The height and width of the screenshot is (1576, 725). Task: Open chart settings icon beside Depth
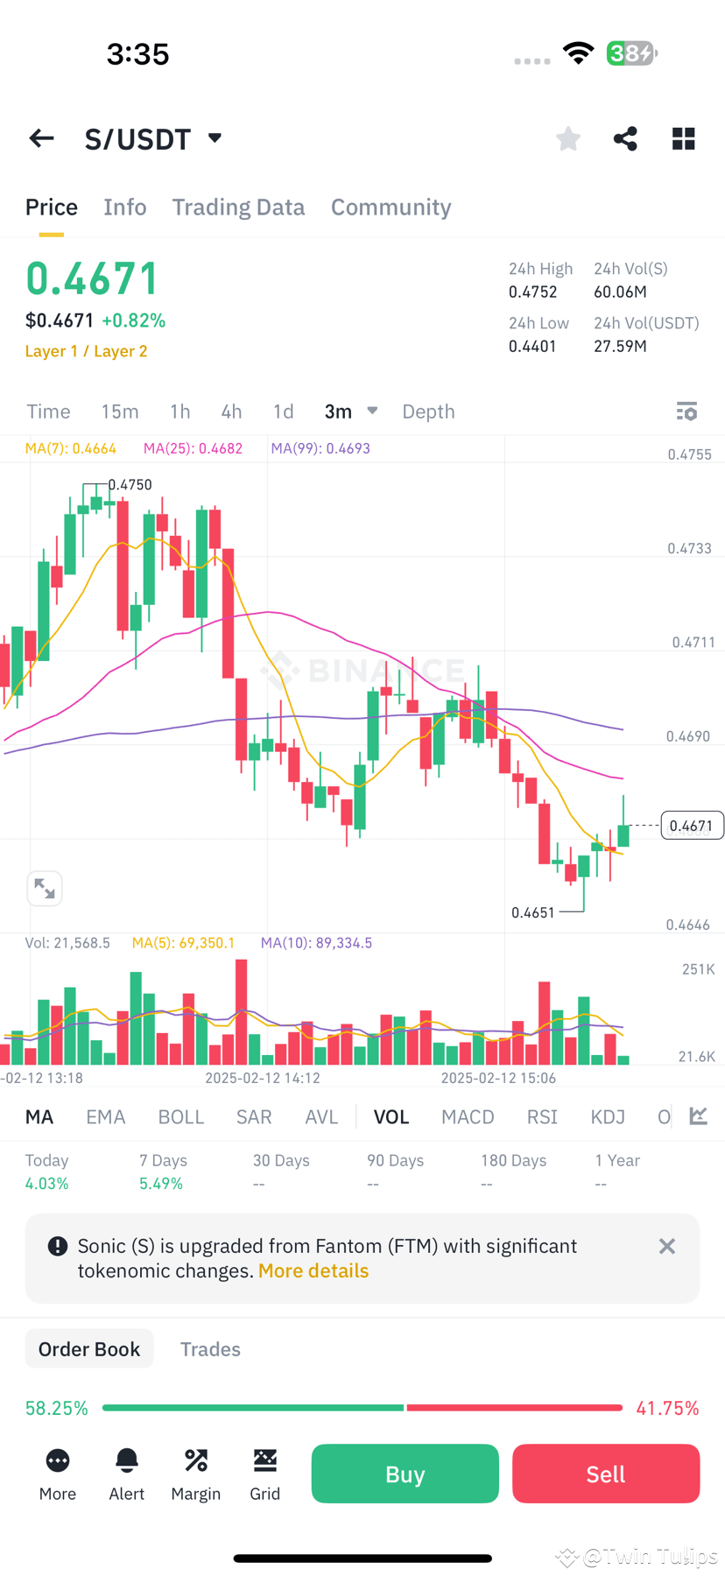(x=686, y=411)
